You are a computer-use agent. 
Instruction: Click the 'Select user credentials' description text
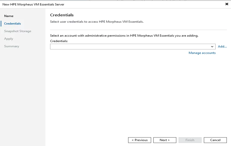pos(96,21)
